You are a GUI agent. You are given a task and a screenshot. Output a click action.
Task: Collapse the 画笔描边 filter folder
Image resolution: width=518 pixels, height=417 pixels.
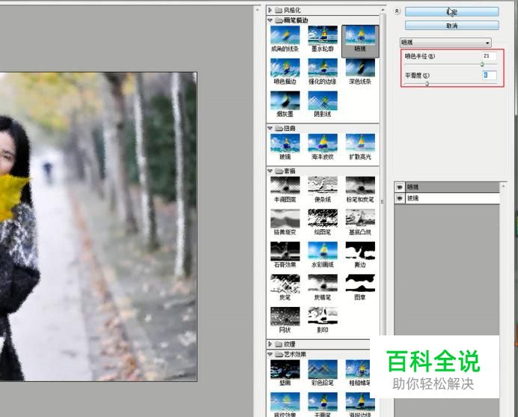click(x=270, y=20)
